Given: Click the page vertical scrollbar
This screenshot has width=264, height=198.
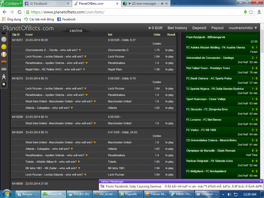Looking at the screenshot, I should point(262,41).
